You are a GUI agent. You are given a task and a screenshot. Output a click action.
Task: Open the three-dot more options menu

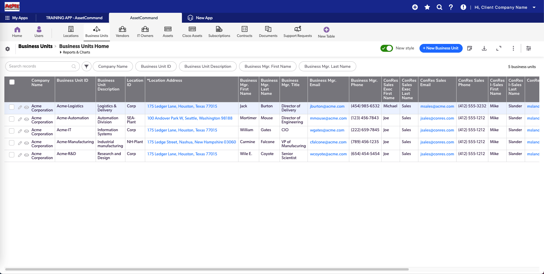point(513,48)
